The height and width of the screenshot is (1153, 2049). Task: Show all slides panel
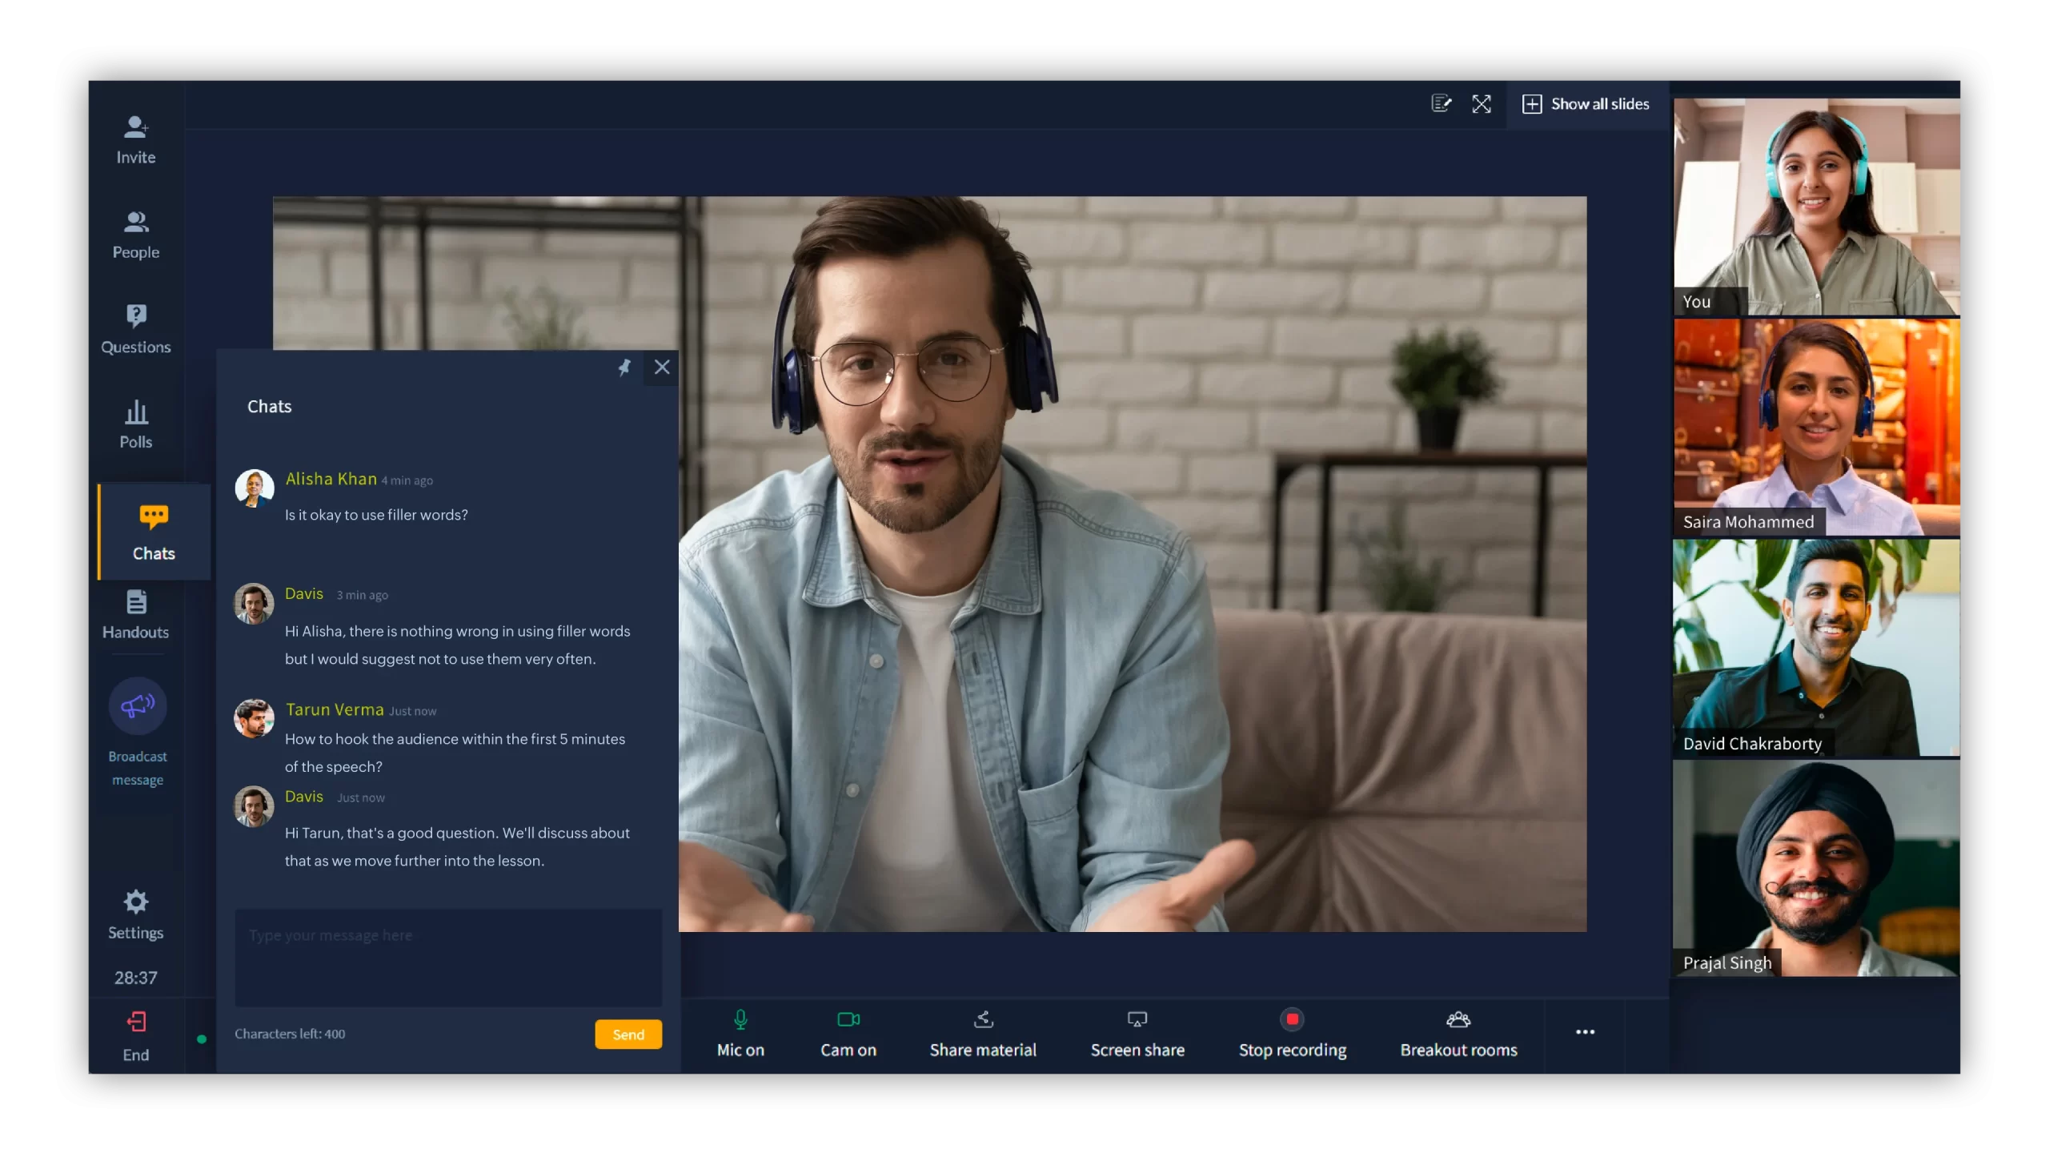click(x=1586, y=102)
